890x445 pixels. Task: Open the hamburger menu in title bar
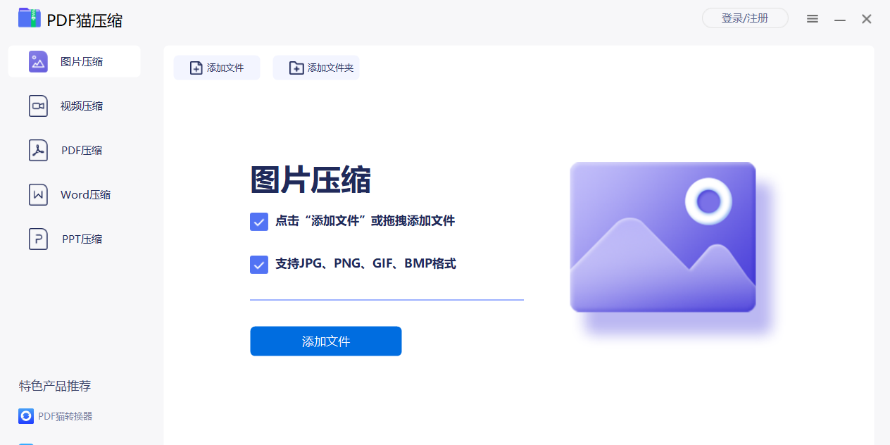coord(813,19)
